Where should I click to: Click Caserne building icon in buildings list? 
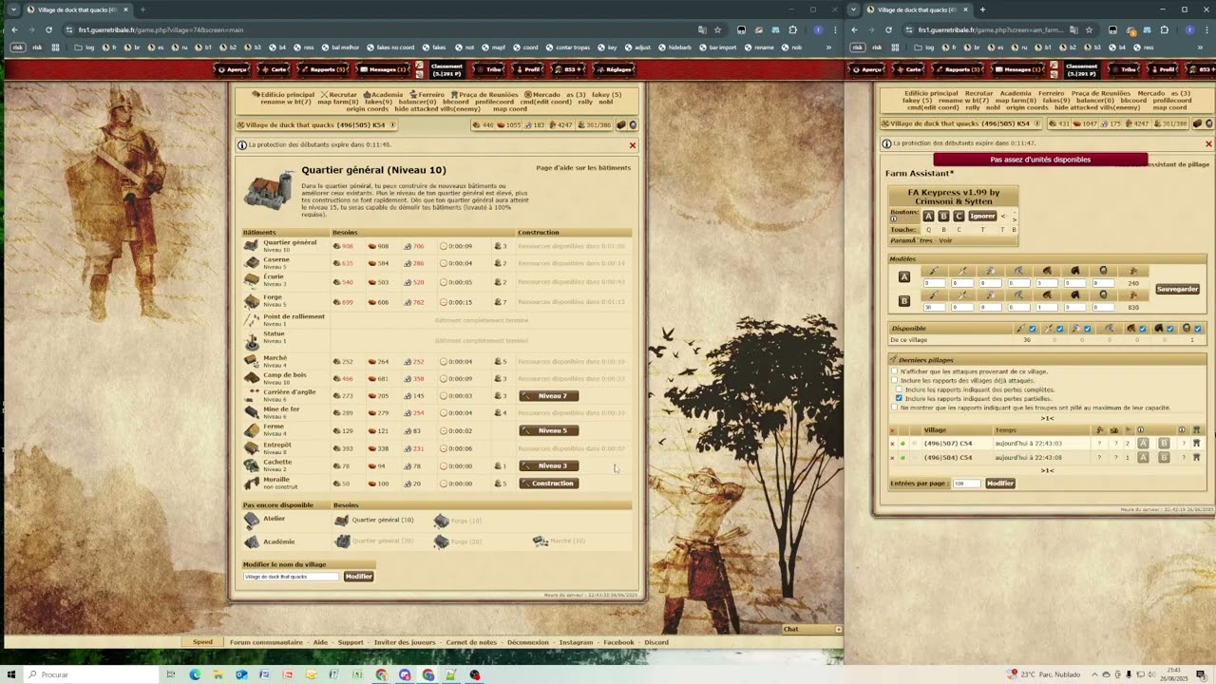pos(251,263)
